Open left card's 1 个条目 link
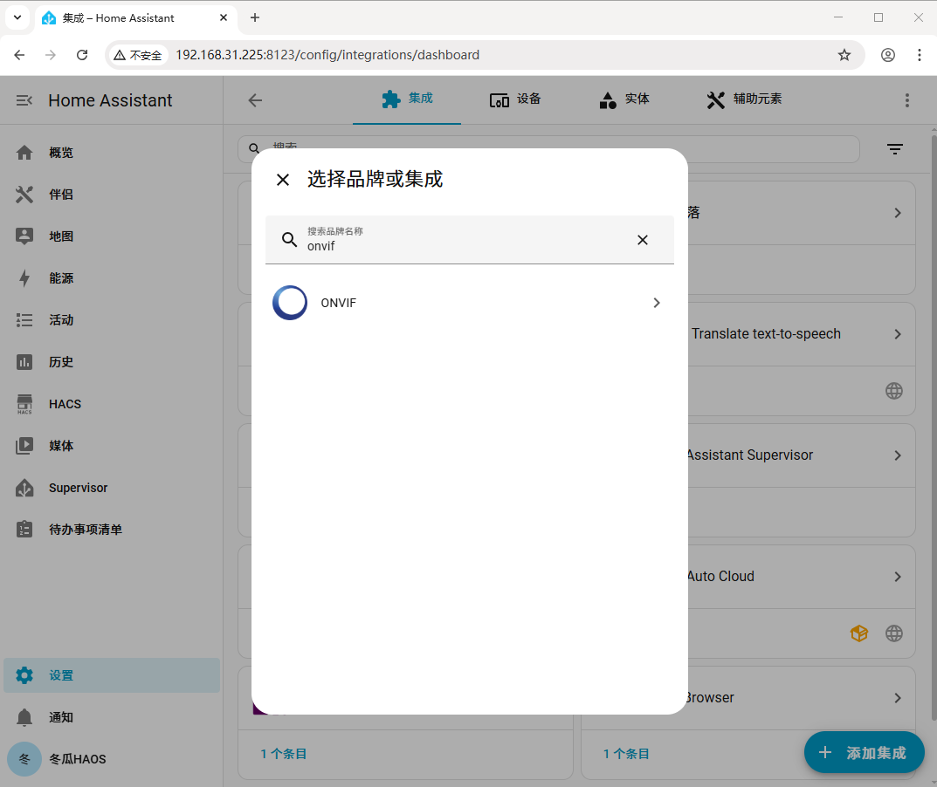Image resolution: width=937 pixels, height=787 pixels. point(283,754)
